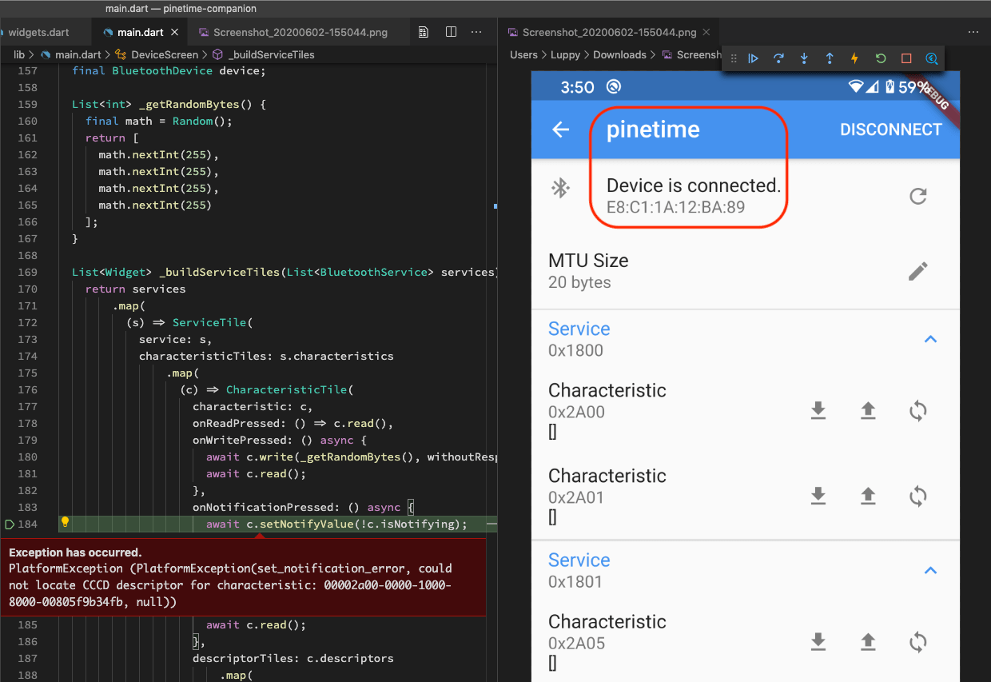This screenshot has width=991, height=682.
Task: Step over using the debug toolbar icon
Action: pyautogui.click(x=778, y=58)
